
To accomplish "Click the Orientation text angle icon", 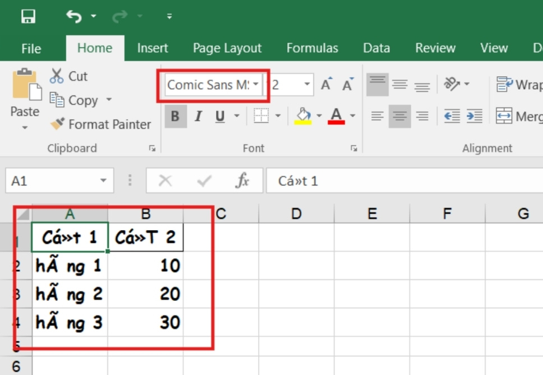I will coord(452,85).
